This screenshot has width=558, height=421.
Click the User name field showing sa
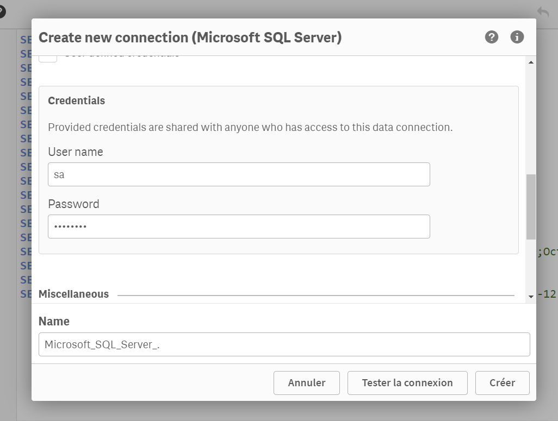coord(239,174)
